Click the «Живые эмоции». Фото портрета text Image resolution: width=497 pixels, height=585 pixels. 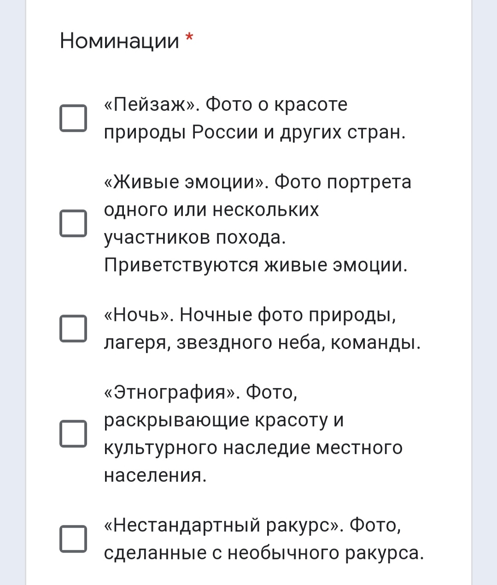coord(257,182)
